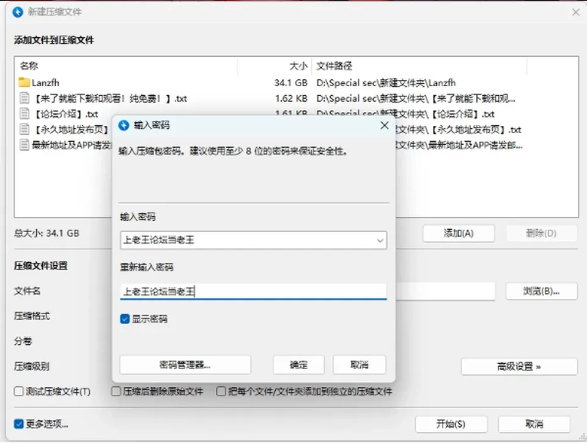The height and width of the screenshot is (443, 587).
Task: Close the 新建压缩文件 window
Action: (x=576, y=12)
